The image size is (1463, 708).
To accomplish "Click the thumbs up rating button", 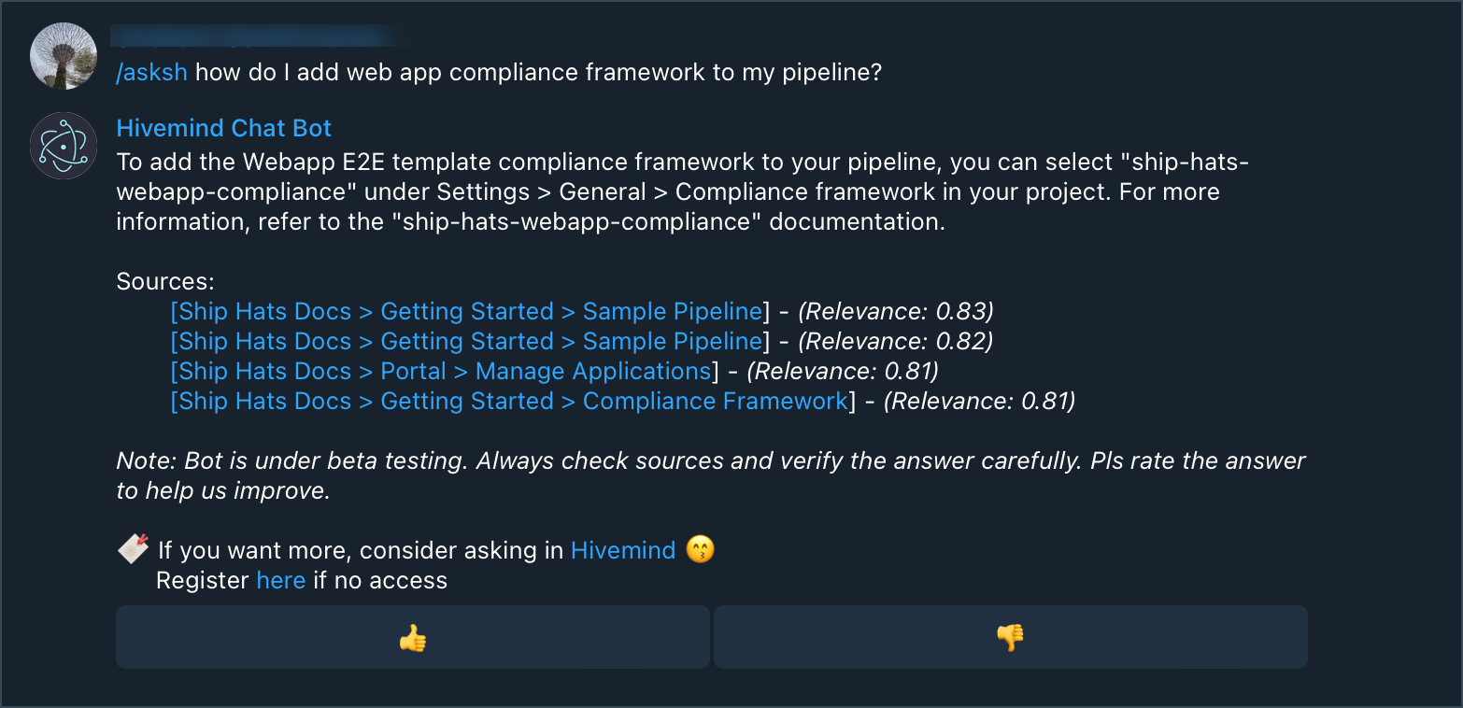I will click(412, 637).
